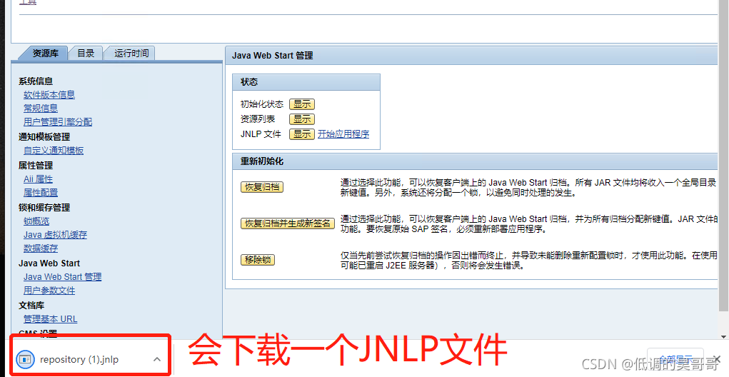Open the 目录 tab
This screenshot has height=377, width=729.
point(86,54)
